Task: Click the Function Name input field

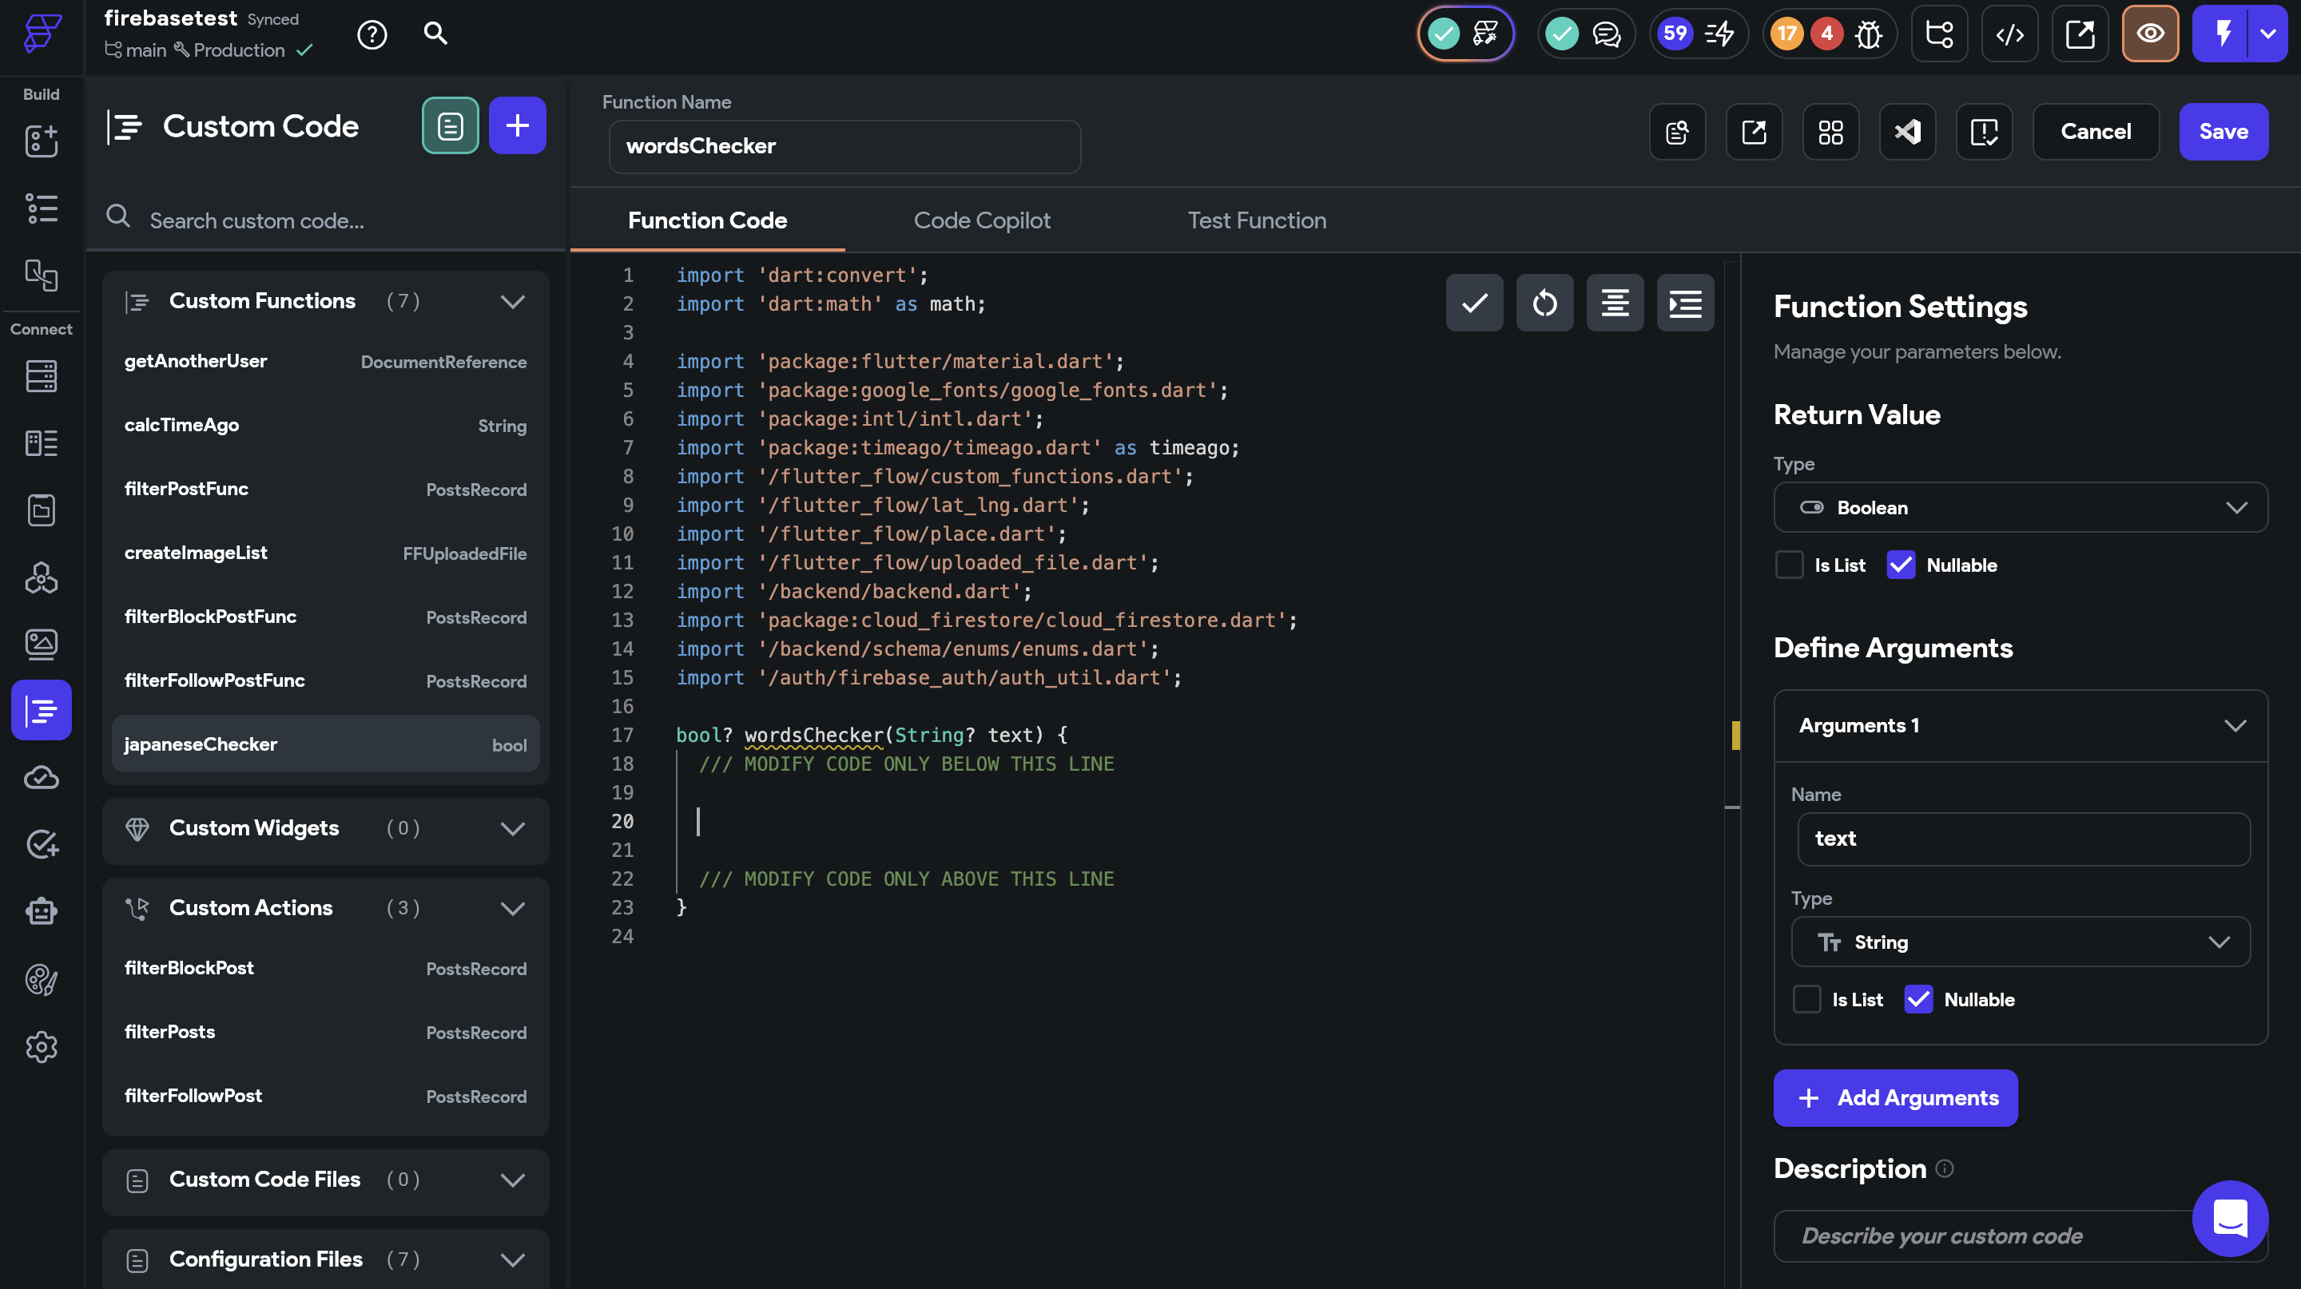Action: tap(844, 146)
